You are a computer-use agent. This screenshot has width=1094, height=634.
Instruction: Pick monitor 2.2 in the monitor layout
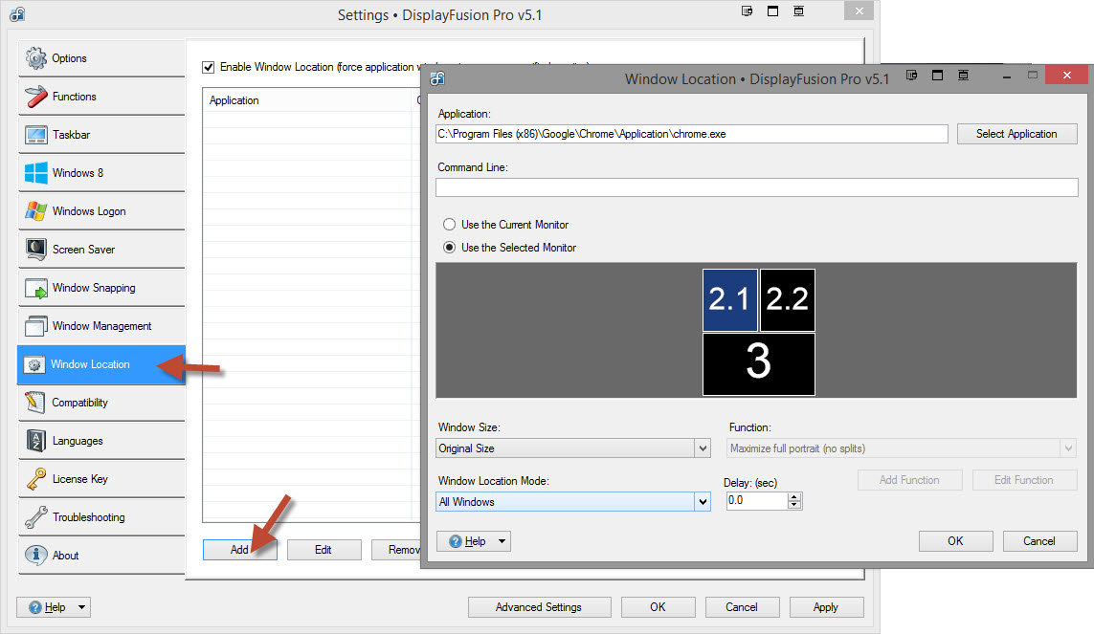tap(787, 300)
